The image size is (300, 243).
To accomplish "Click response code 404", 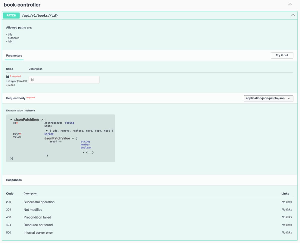I will pos(8,225).
